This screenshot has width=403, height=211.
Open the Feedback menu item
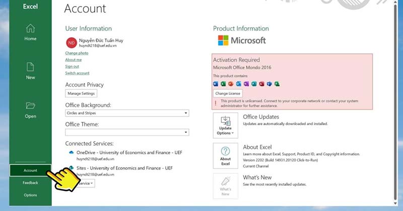pos(30,183)
